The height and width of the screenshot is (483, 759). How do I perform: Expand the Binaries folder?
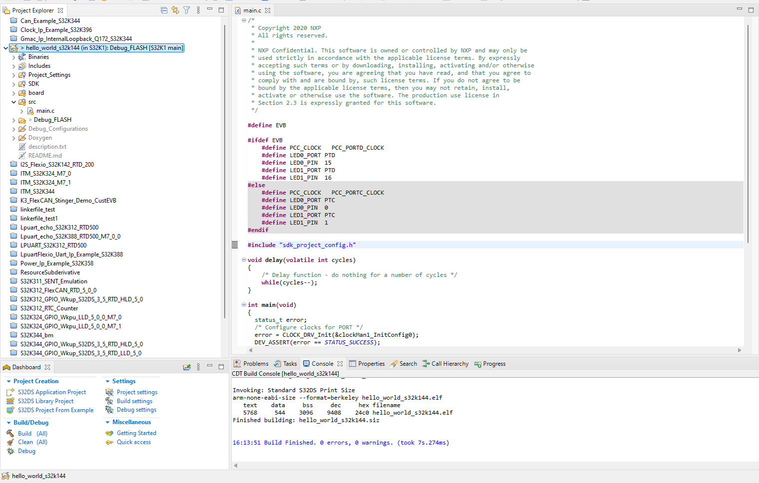[13, 57]
